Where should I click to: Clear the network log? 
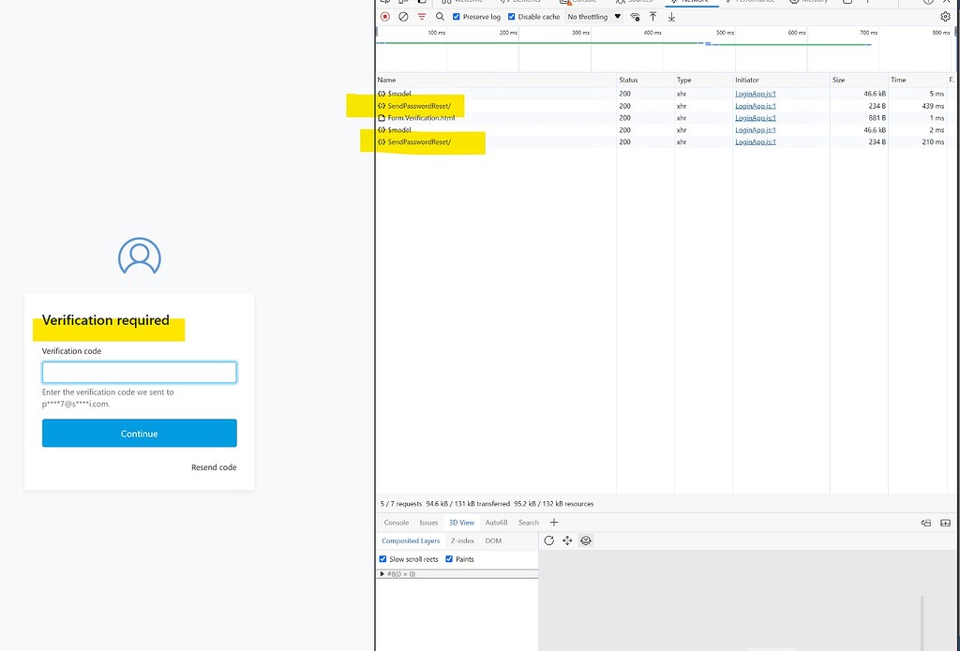point(403,17)
